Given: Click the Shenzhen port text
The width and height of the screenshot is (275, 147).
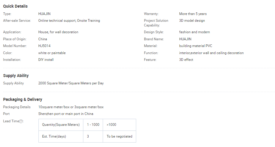Looking at the screenshot, I should 50,114.
